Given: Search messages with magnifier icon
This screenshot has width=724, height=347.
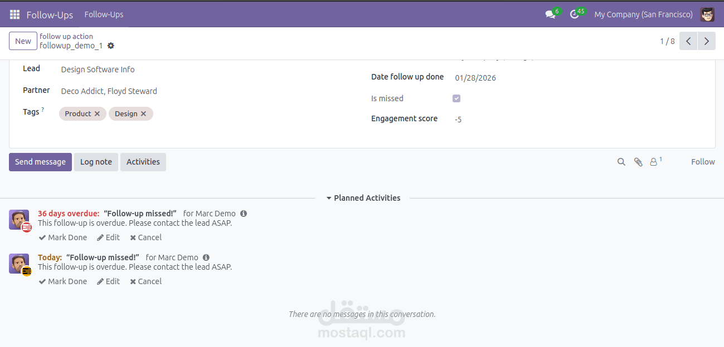Looking at the screenshot, I should [x=621, y=162].
